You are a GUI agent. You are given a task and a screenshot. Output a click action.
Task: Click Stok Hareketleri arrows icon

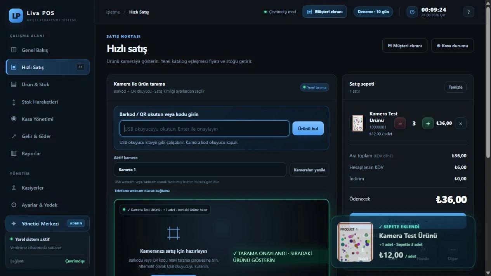pos(14,102)
